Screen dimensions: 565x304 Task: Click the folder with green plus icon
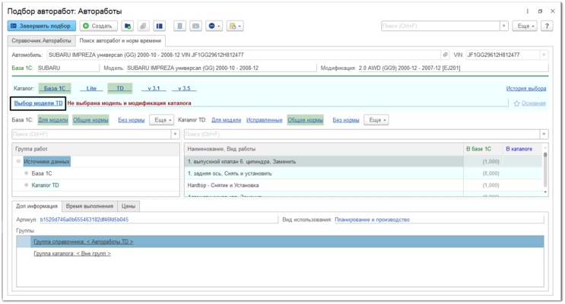[x=127, y=26]
